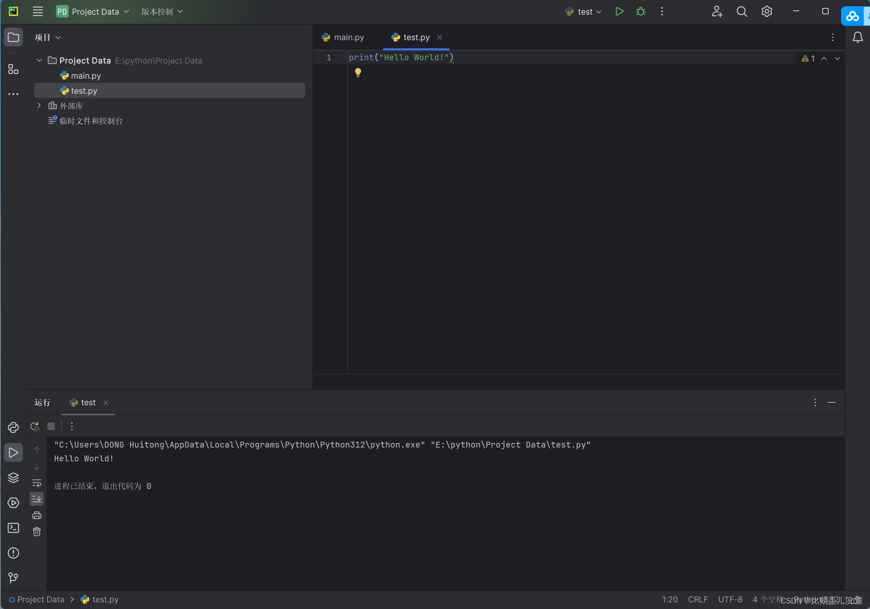Click the Debug bug icon
This screenshot has height=609, width=870.
click(x=640, y=12)
